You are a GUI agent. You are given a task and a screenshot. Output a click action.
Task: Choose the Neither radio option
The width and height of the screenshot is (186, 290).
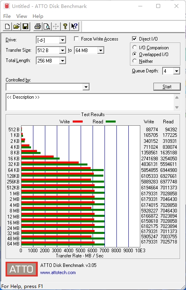pos(134,61)
